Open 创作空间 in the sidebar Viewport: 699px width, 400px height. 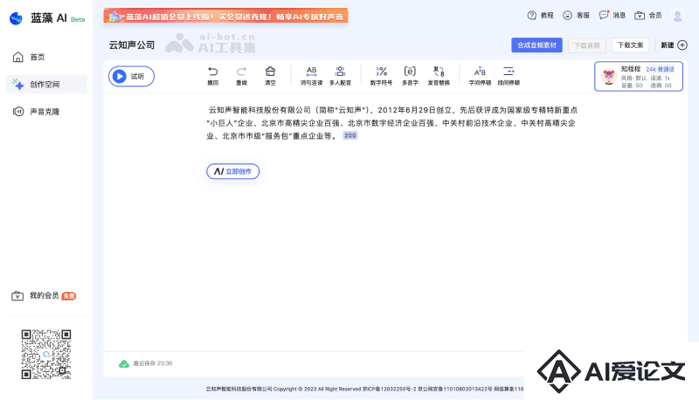(x=46, y=84)
